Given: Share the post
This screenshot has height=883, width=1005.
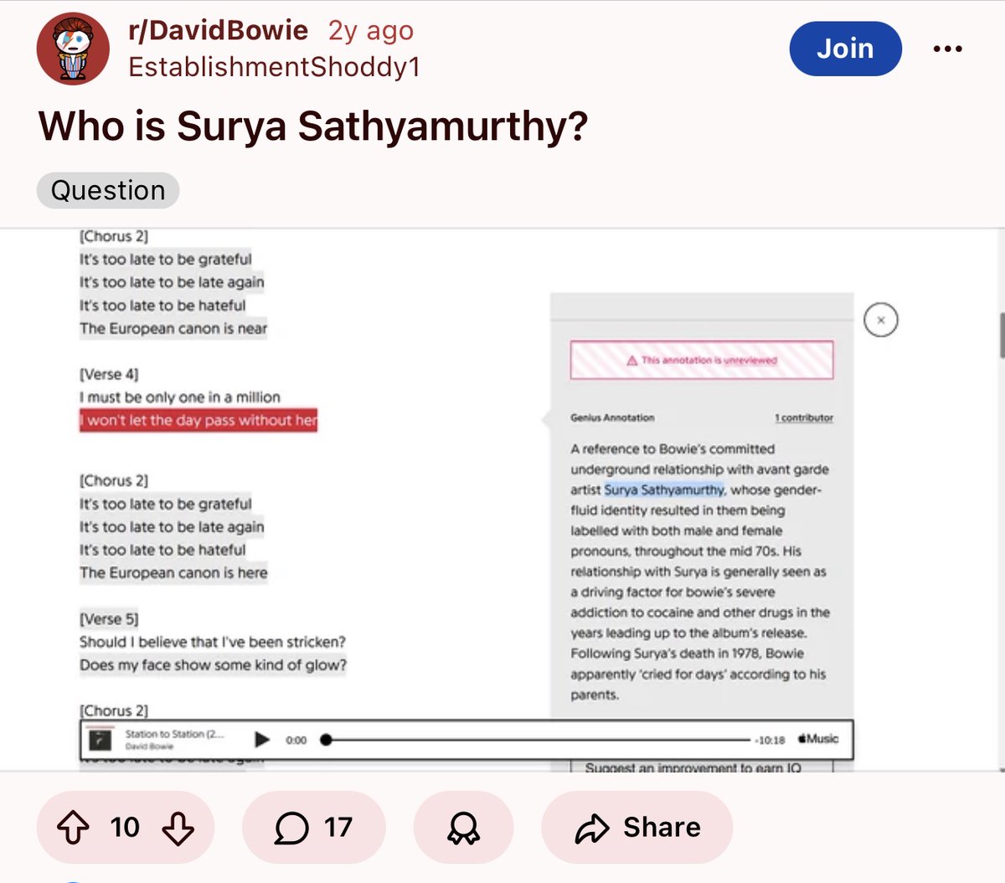Looking at the screenshot, I should [637, 828].
